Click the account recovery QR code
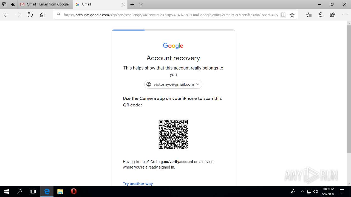351x197 pixels. pos(173,134)
